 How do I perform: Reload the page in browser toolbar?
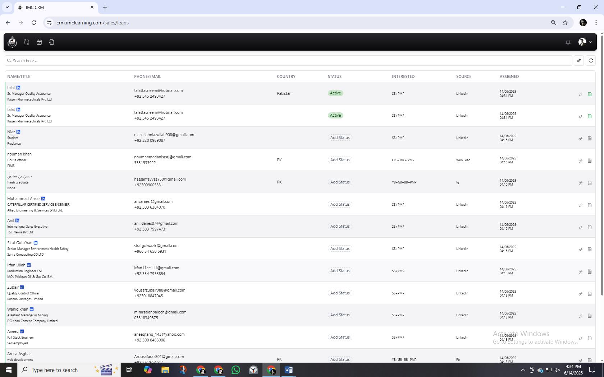[34, 23]
